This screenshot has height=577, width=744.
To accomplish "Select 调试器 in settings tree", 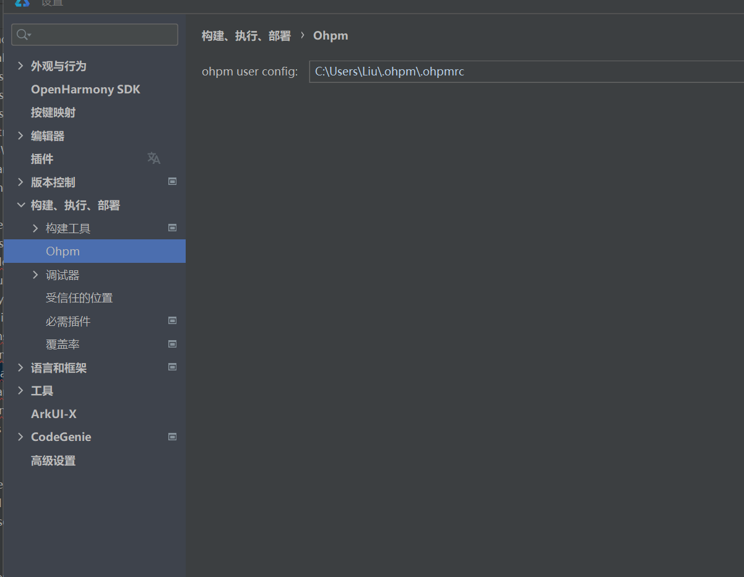I will (63, 275).
